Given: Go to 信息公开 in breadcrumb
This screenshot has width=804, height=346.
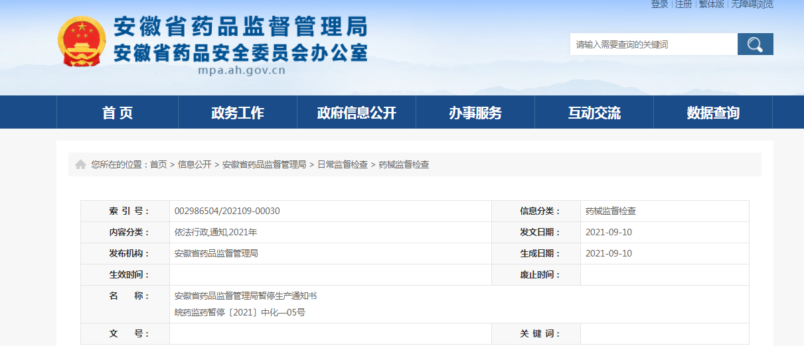Looking at the screenshot, I should click(x=195, y=164).
